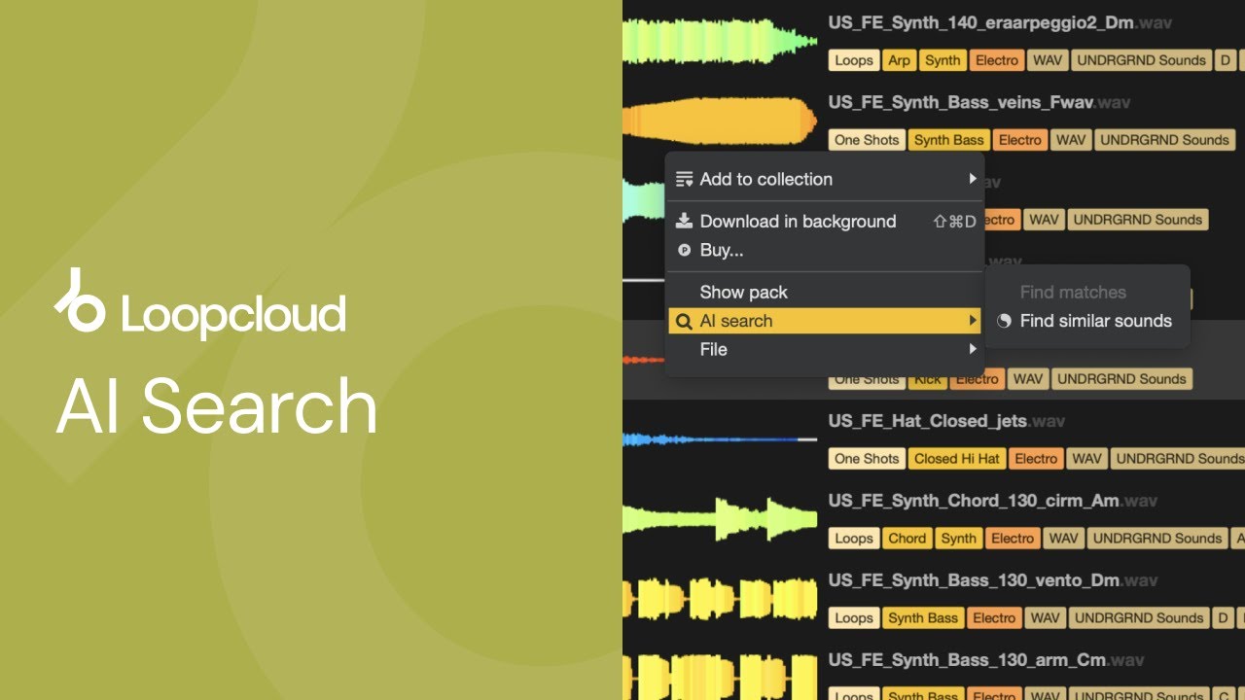The height and width of the screenshot is (700, 1245).
Task: Click the circular icon beside Find similar sounds
Action: click(1004, 321)
